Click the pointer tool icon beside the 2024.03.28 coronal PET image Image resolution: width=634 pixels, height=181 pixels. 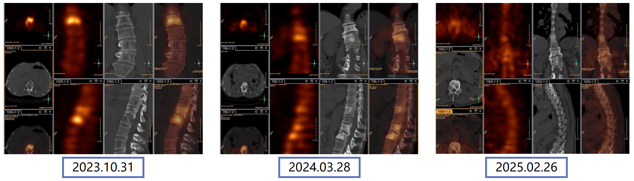272,37
